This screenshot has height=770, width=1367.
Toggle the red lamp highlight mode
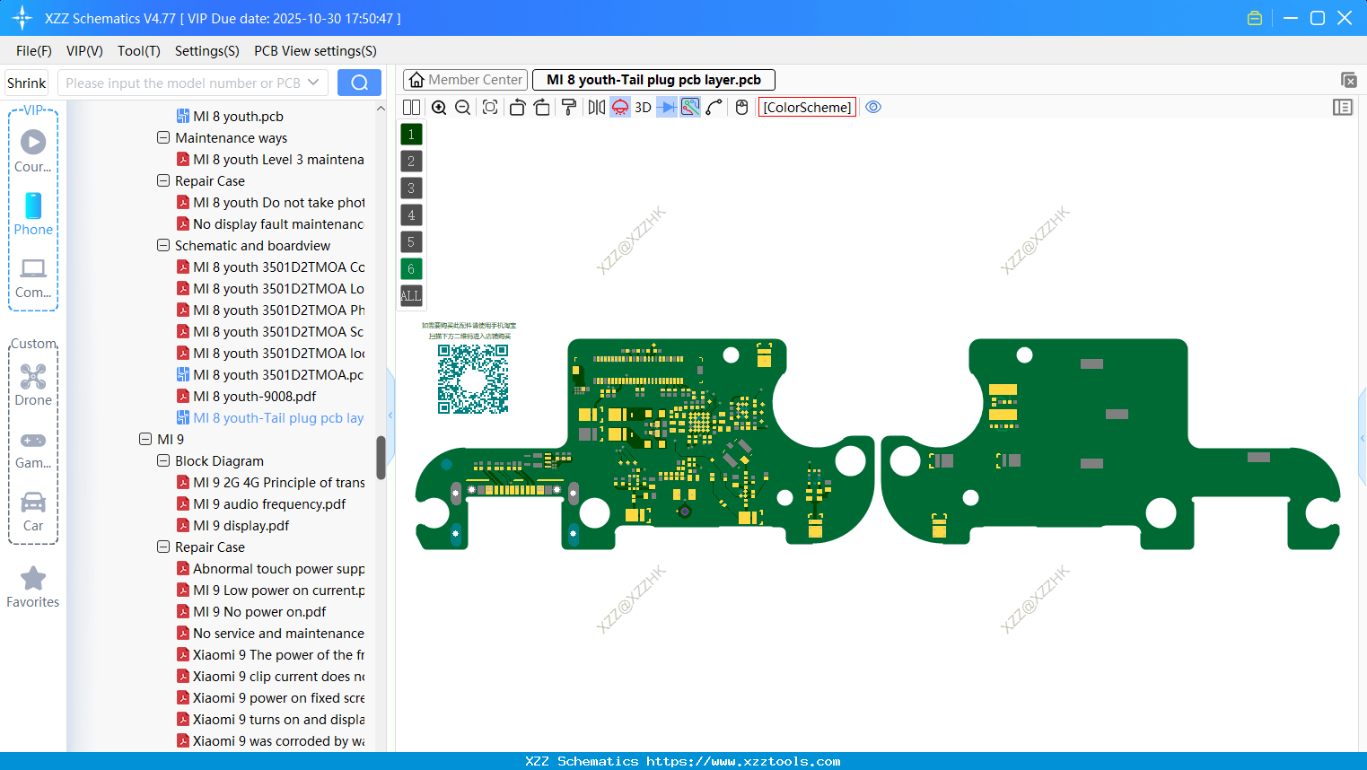point(619,107)
